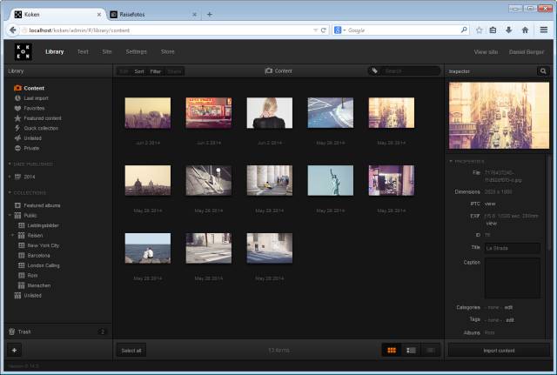Viewport: 557px width, 375px height.
Task: Open the Lieblingsbilder album
Action: tap(43, 225)
